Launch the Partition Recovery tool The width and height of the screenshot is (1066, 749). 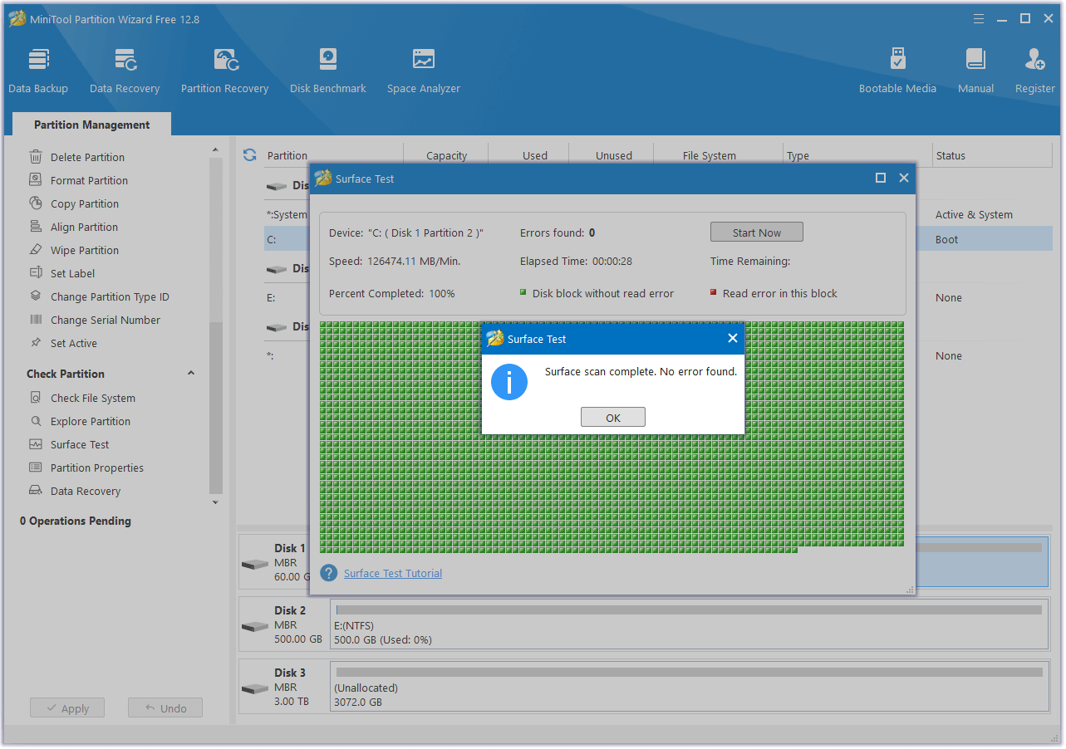pyautogui.click(x=224, y=71)
